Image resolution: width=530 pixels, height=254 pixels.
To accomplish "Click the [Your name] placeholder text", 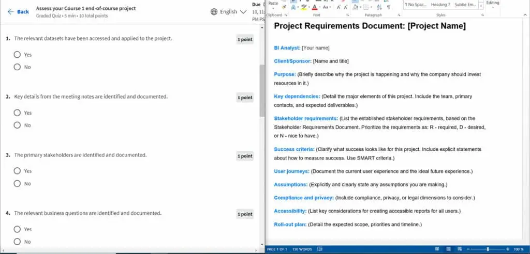I will [x=316, y=48].
